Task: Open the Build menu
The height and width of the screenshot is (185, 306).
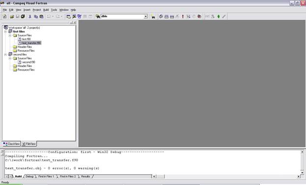Action: (x=46, y=10)
